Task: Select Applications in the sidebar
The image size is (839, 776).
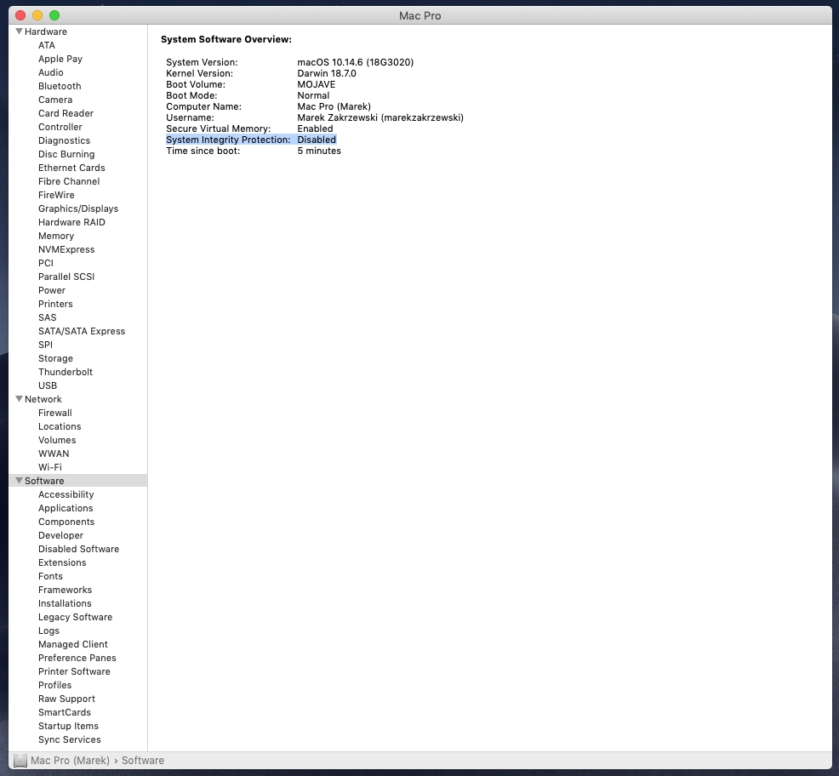Action: [66, 509]
